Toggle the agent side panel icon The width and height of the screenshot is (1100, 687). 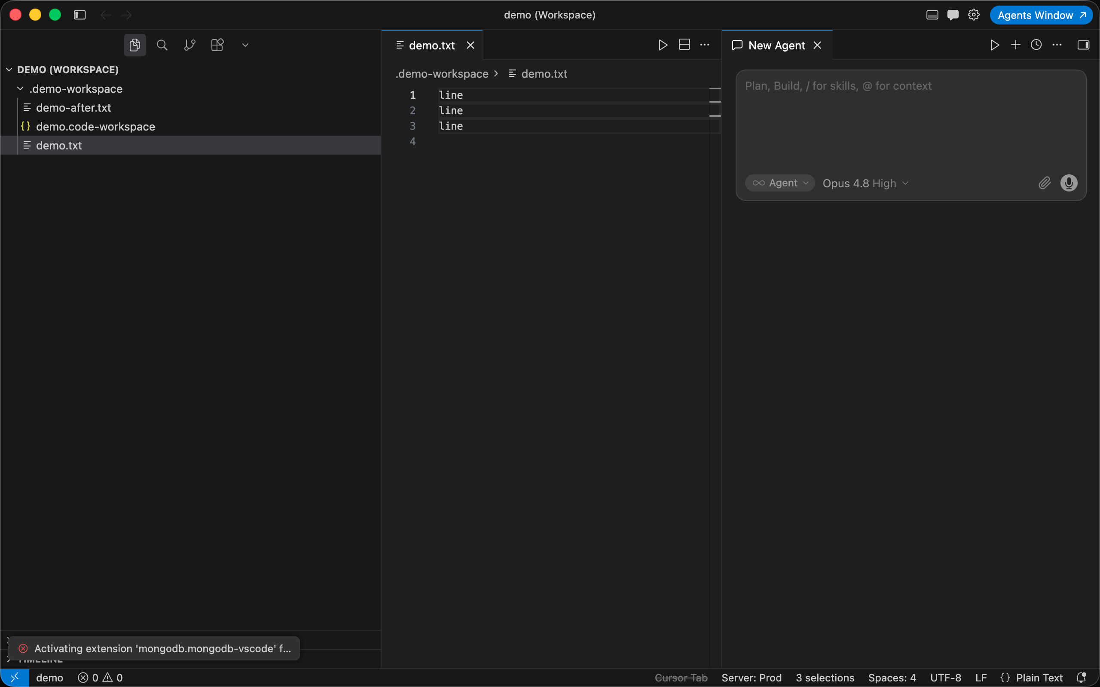point(1084,45)
